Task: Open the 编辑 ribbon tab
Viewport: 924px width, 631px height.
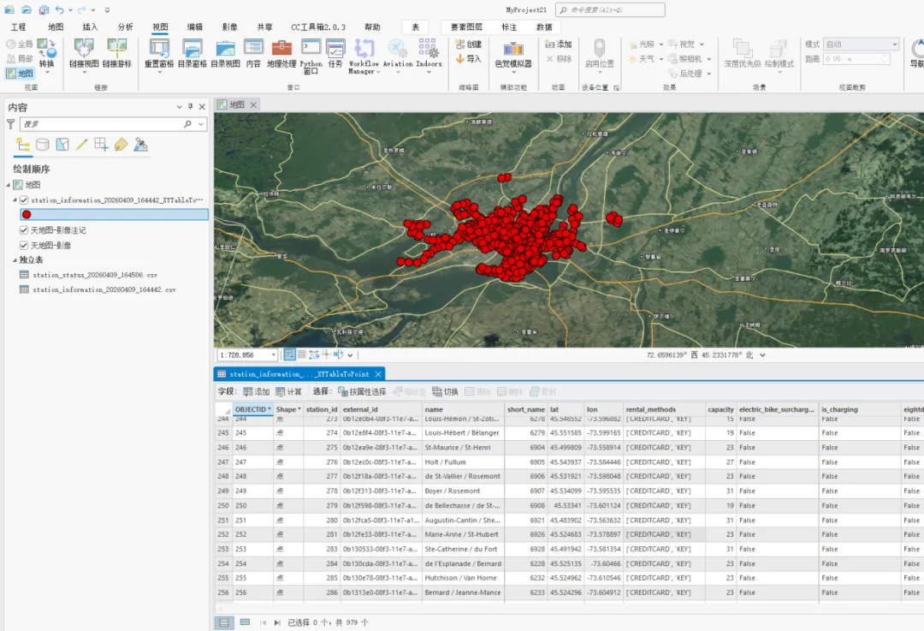Action: [195, 27]
